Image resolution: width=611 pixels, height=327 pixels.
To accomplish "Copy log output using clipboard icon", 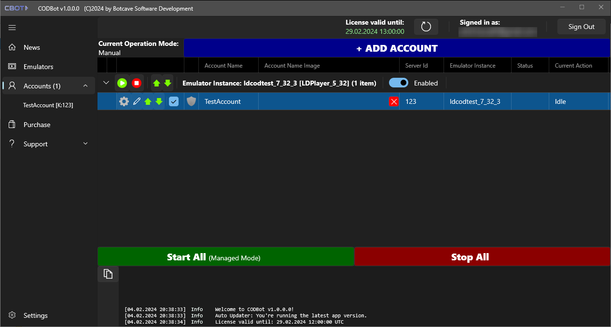I will coord(108,274).
